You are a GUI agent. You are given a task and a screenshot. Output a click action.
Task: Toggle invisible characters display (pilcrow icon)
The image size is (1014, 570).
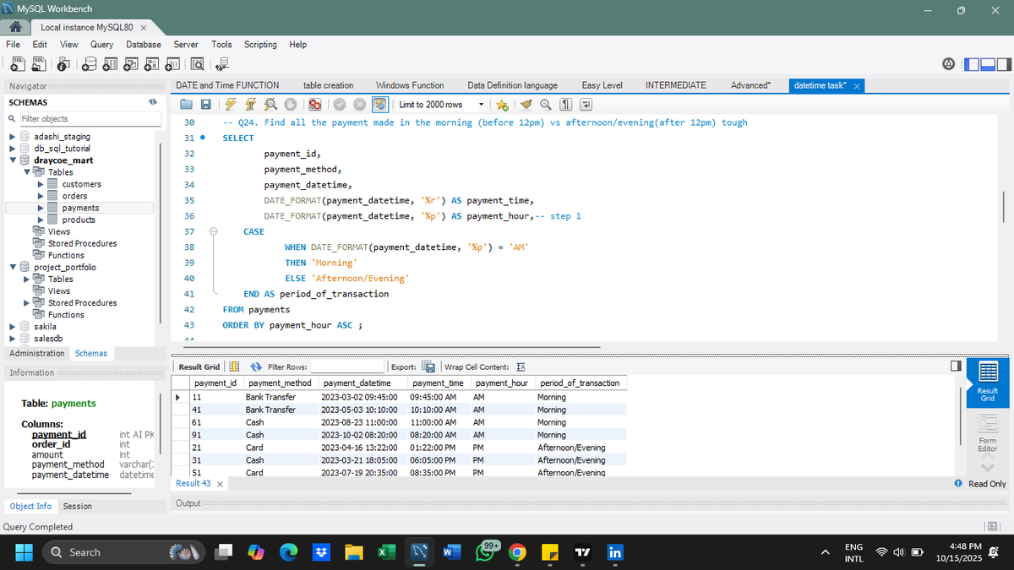565,105
